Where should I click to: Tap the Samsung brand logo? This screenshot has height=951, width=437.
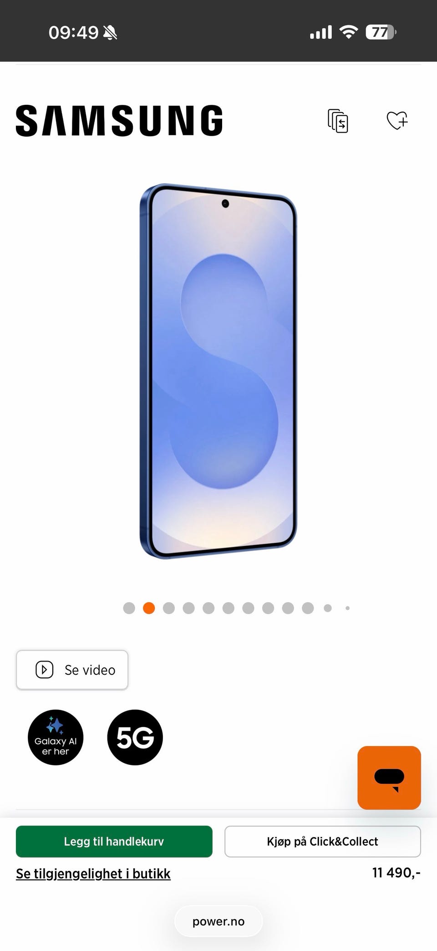[119, 121]
